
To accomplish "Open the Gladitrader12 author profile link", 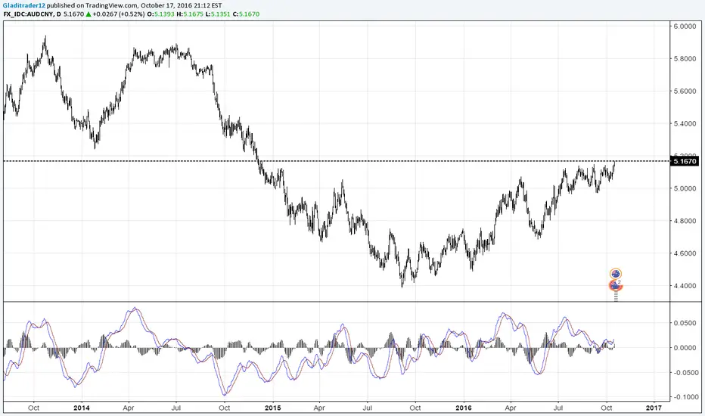I will click(24, 5).
